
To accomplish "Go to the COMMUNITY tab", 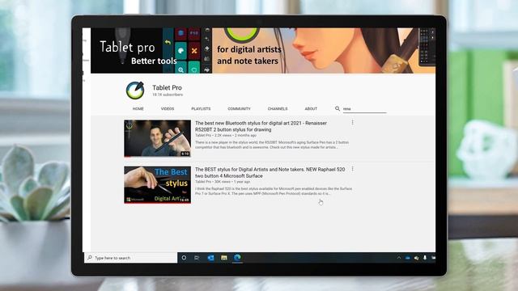I will click(x=239, y=108).
